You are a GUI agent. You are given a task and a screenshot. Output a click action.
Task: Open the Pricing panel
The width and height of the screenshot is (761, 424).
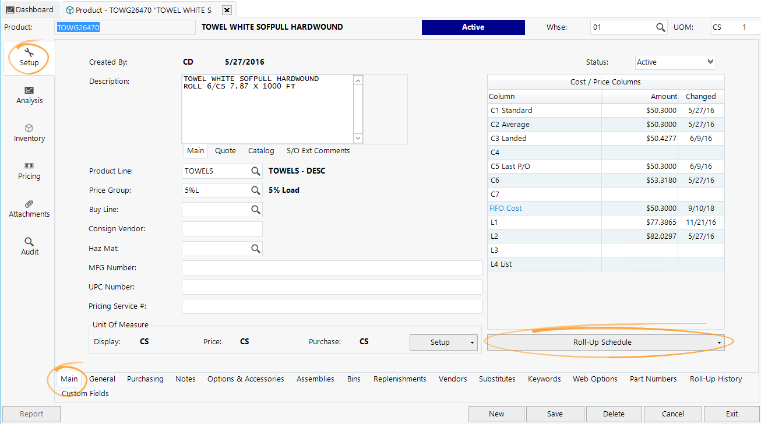[29, 171]
